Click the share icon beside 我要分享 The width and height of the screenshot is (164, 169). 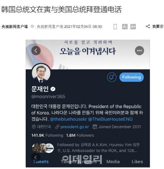click(148, 26)
